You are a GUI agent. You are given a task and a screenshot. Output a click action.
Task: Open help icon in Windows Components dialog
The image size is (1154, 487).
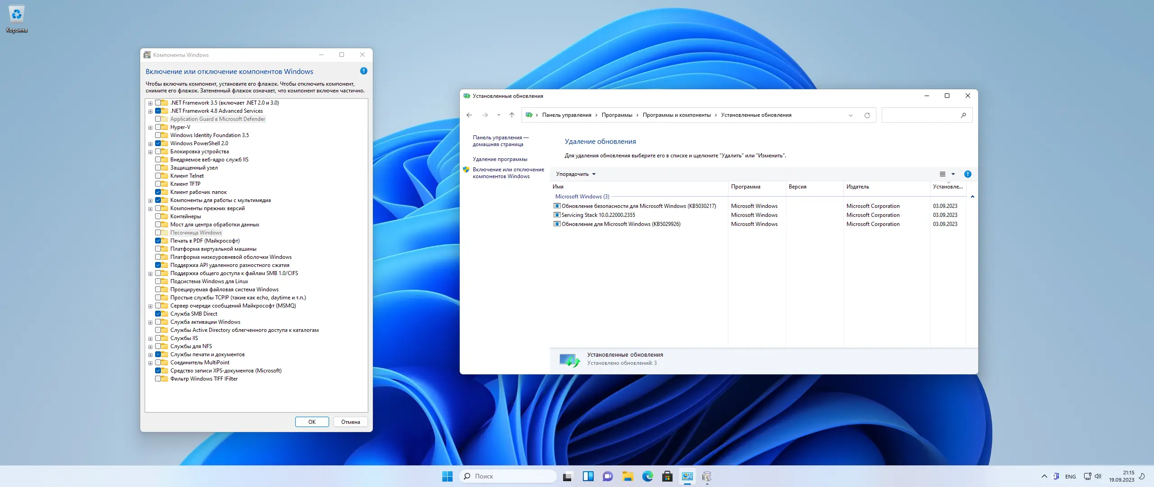coord(364,71)
